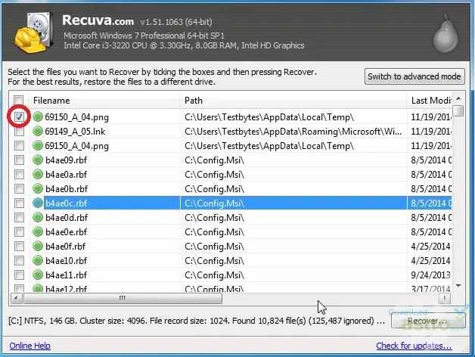Sort by the Path column header

click(293, 101)
